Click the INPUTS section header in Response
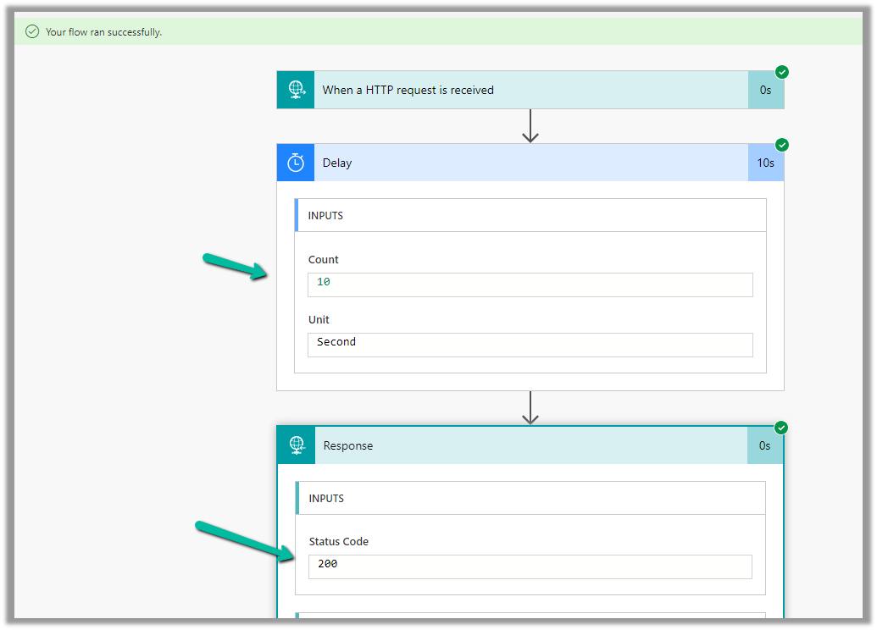 tap(530, 498)
